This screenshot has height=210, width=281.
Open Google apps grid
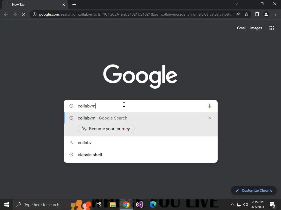click(271, 28)
